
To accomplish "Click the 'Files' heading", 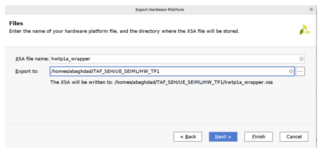I will 16,23.
